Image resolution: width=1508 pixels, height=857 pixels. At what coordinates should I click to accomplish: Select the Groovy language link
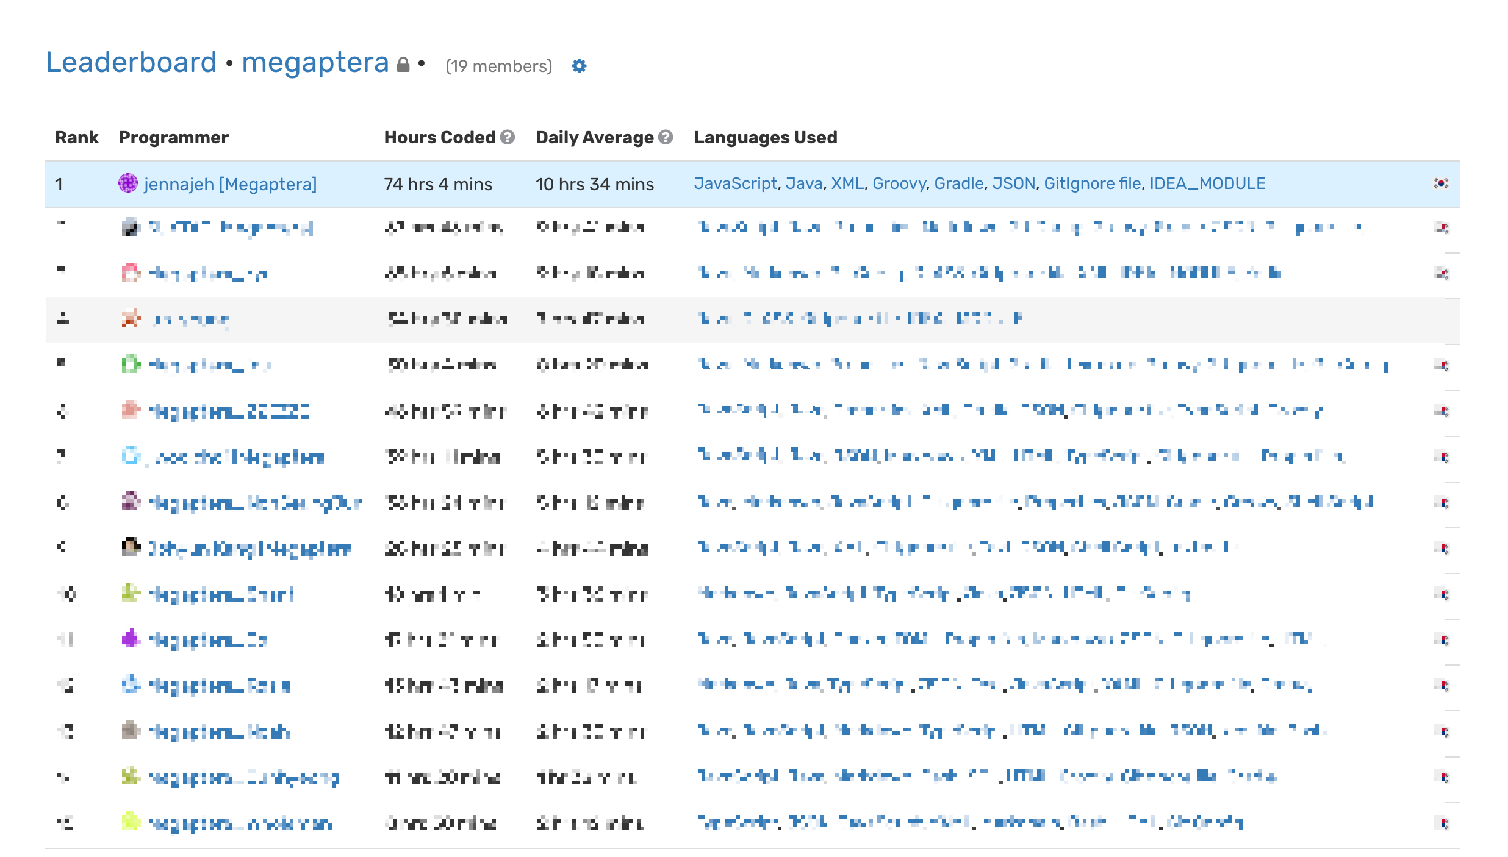(x=899, y=183)
